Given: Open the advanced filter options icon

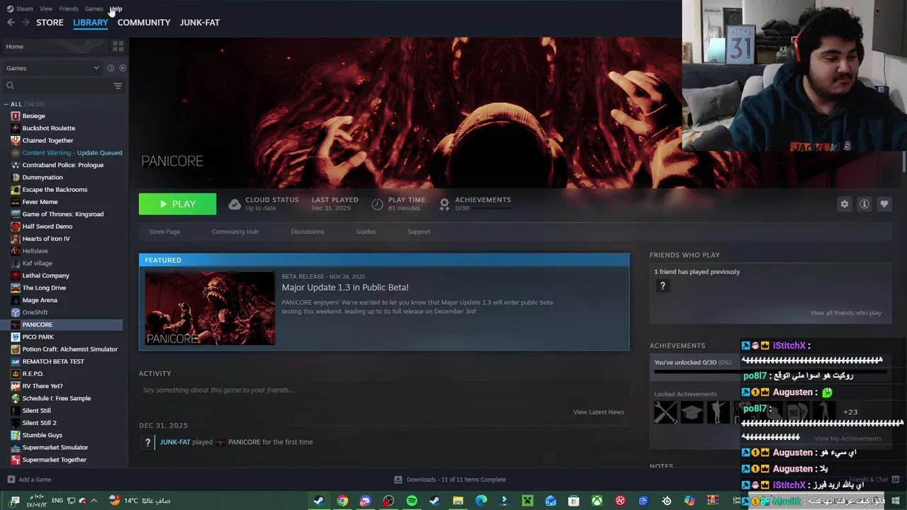Looking at the screenshot, I should (118, 86).
